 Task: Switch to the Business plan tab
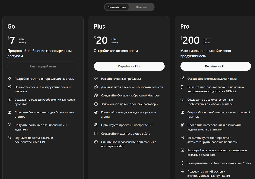point(142,7)
